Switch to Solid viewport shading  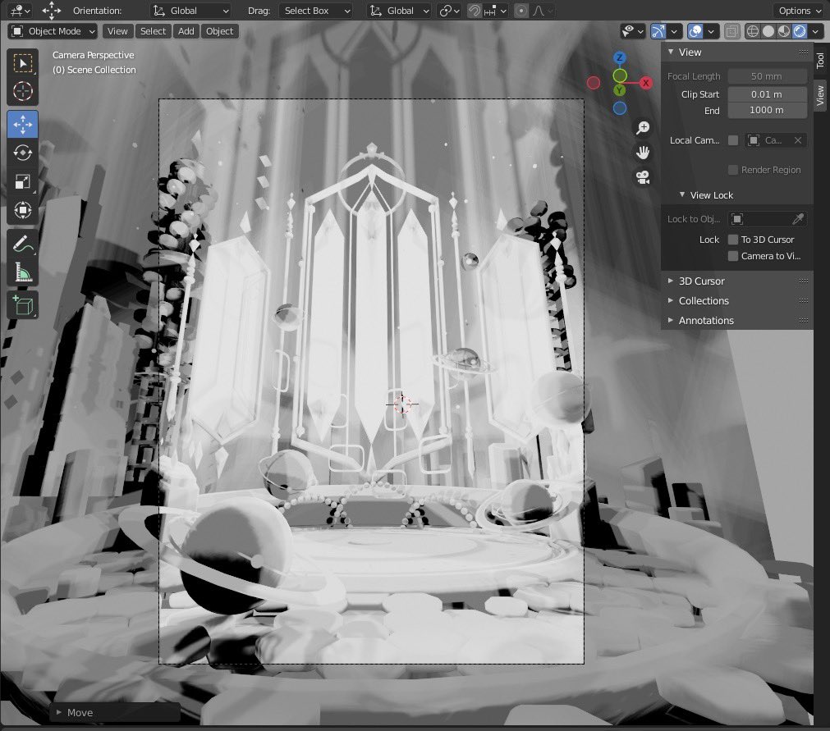coord(768,31)
